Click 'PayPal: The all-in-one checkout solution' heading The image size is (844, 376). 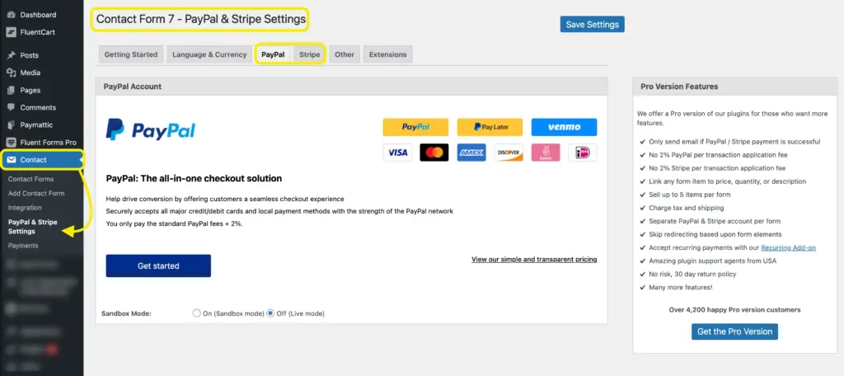click(194, 178)
